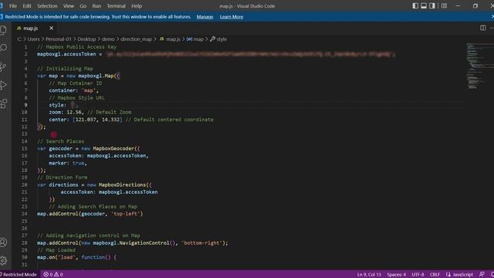Click the feedback icon in status bar
The width and height of the screenshot is (494, 278).
(482, 275)
